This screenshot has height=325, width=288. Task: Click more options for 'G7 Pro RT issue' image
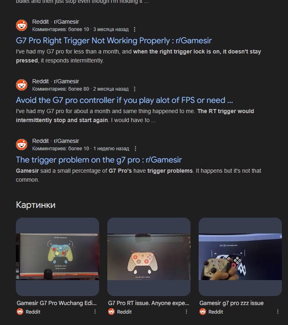click(x=186, y=312)
